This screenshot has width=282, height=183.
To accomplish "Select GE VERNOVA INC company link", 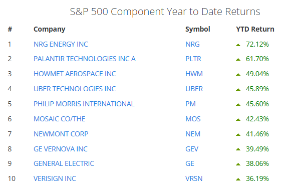I will pyautogui.click(x=61, y=149).
